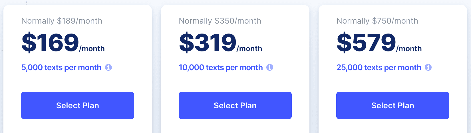Click info icon beside 10,000 texts per month
Image resolution: width=471 pixels, height=133 pixels.
click(x=270, y=67)
